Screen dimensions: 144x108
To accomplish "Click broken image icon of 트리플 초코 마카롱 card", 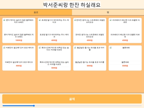I will pos(75,47).
